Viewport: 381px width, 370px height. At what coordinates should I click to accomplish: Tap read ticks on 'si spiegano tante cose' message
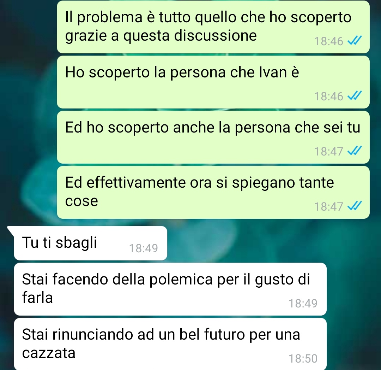355,206
